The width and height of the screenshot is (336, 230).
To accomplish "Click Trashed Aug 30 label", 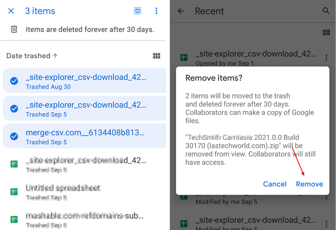I will 48,86.
